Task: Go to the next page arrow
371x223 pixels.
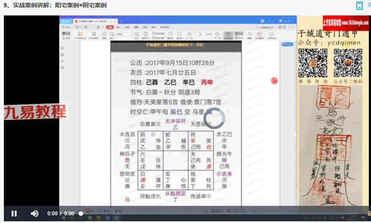Action: (x=217, y=34)
